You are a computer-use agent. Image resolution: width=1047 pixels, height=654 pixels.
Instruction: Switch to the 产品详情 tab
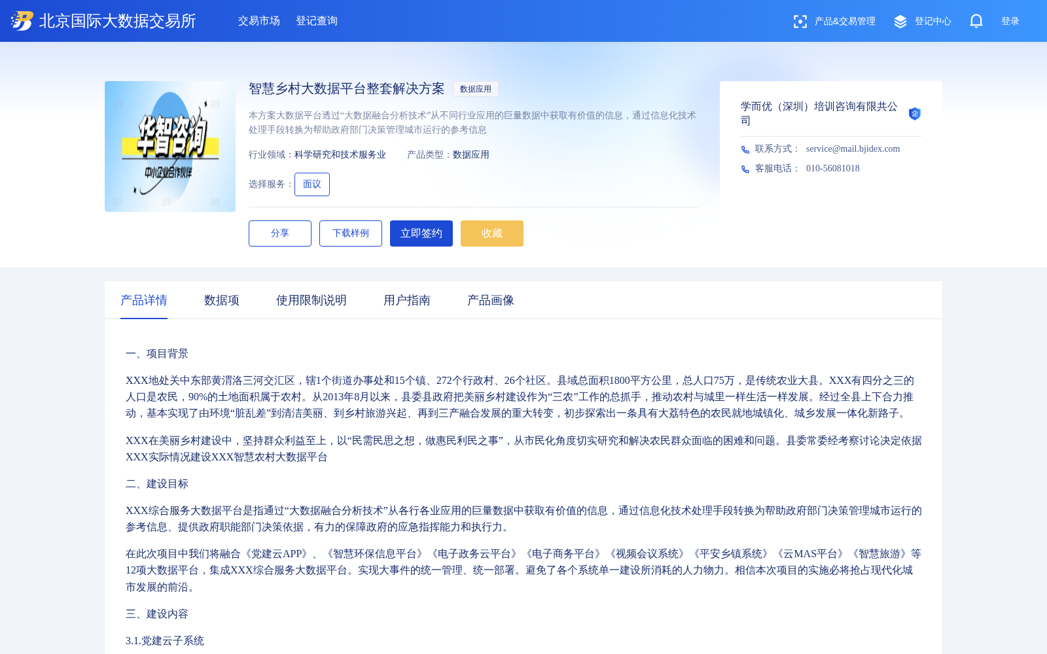144,300
